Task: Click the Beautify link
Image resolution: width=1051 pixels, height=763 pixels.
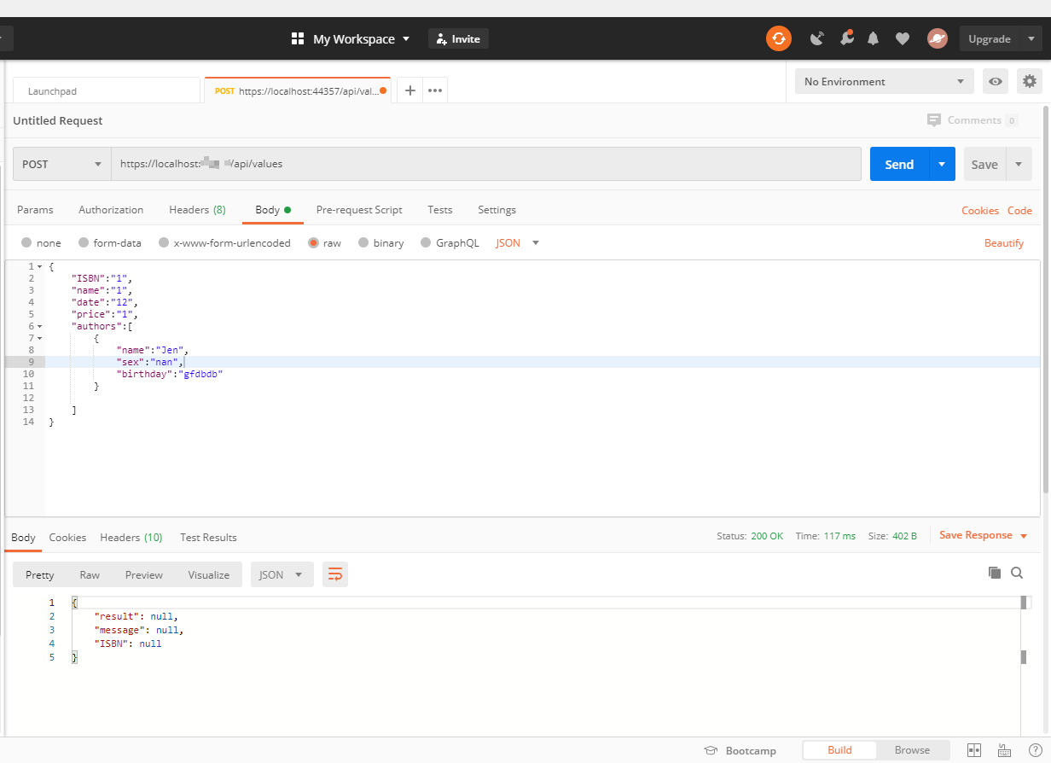Action: coord(1003,243)
